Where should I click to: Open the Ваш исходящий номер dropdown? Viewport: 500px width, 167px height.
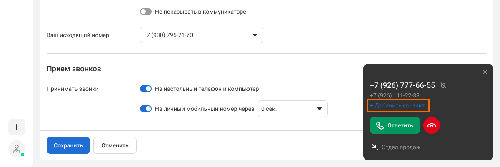(202, 35)
